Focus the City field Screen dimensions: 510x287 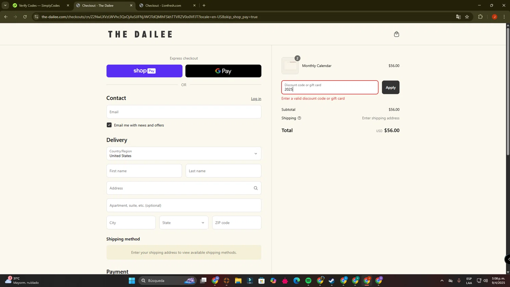131,223
